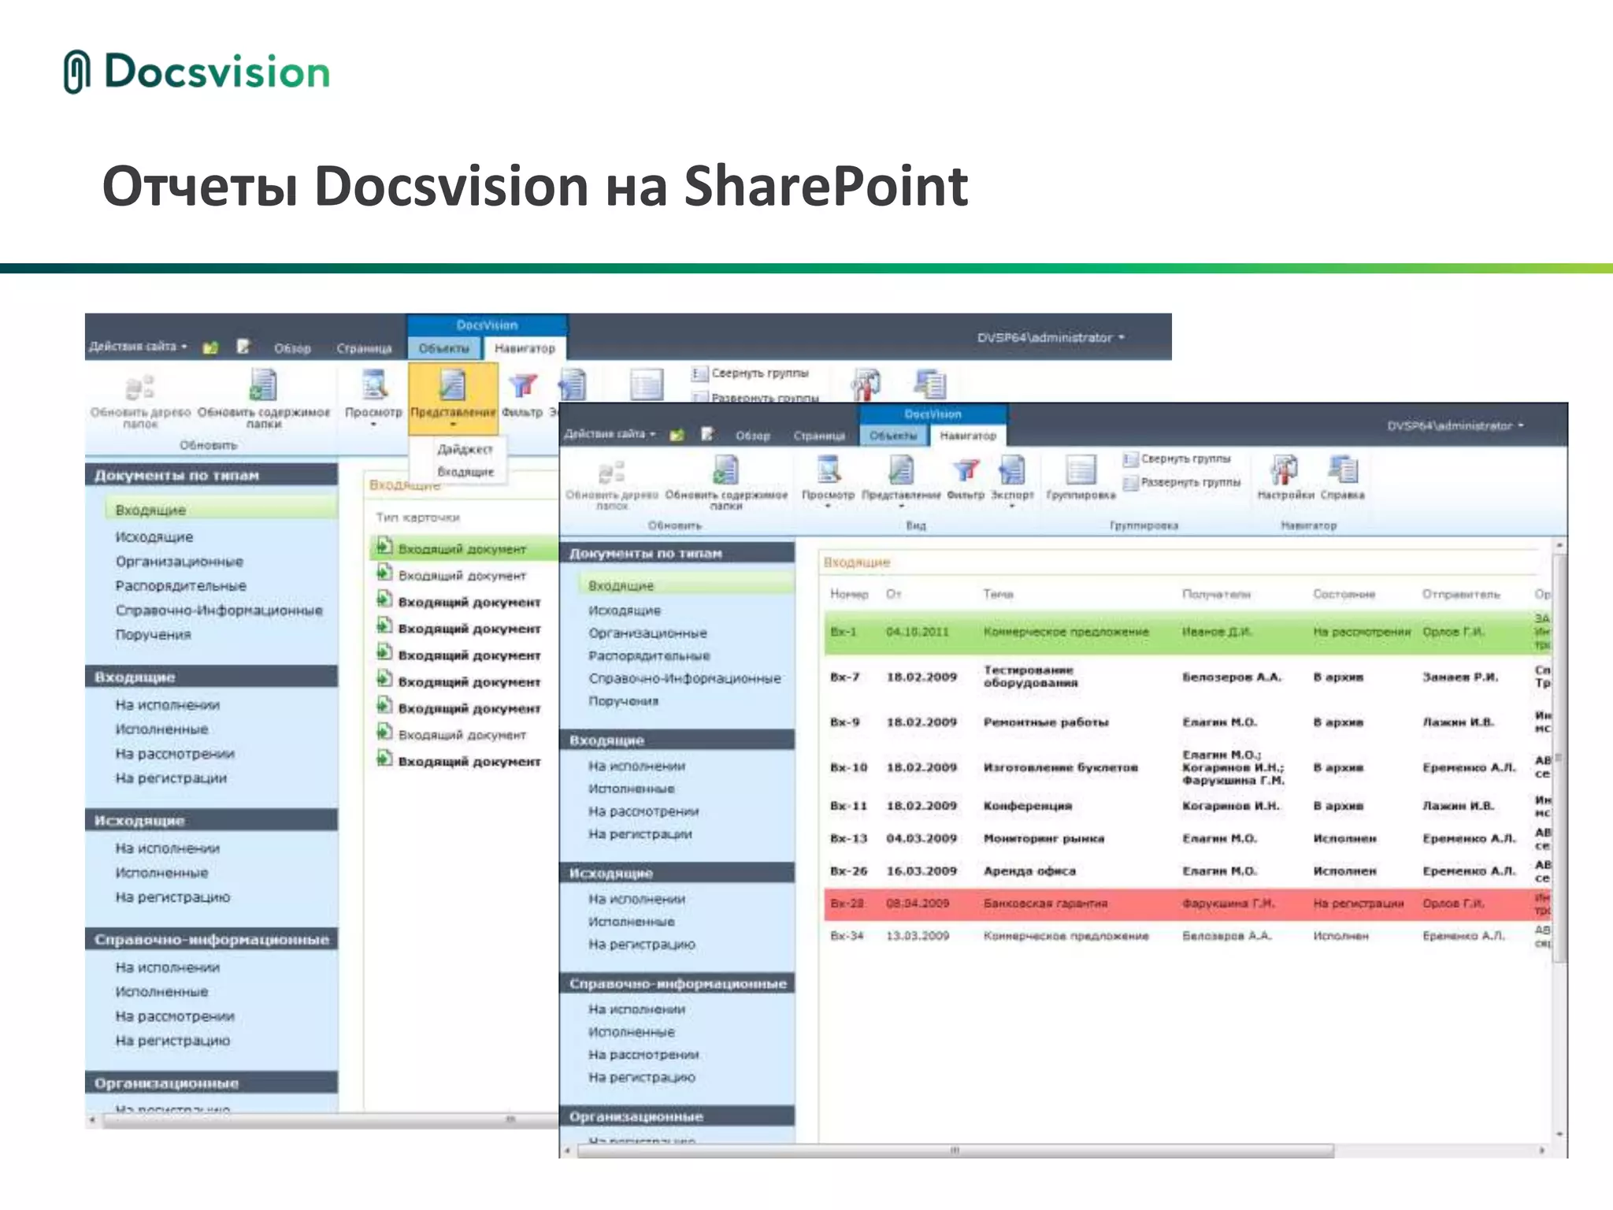
Task: Choose Входящие from Представление dropdown menu
Action: point(465,472)
